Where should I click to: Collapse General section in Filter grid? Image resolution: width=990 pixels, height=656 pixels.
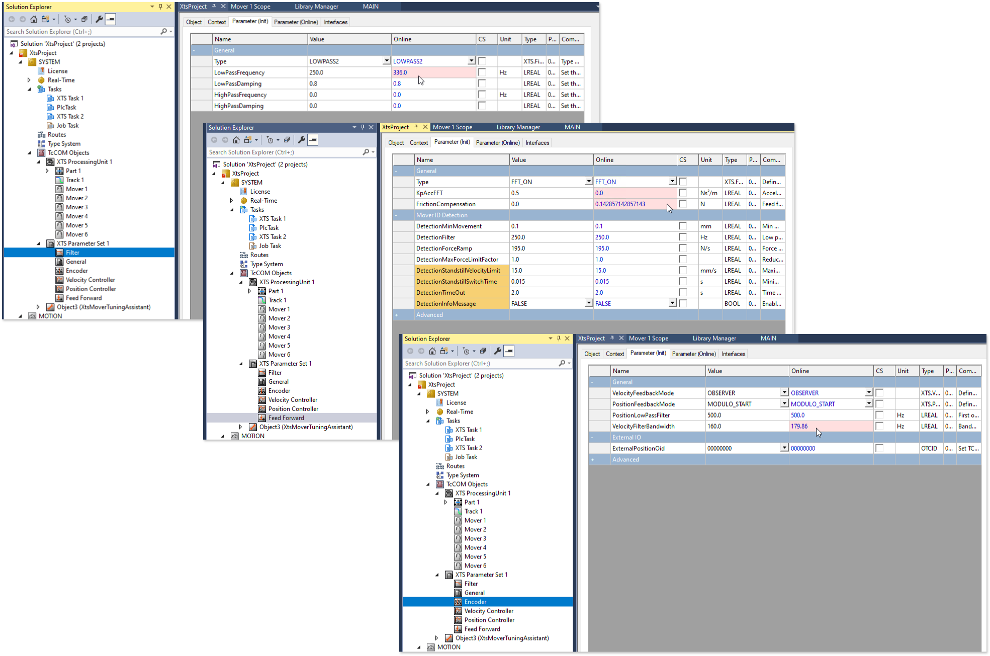pyautogui.click(x=194, y=50)
